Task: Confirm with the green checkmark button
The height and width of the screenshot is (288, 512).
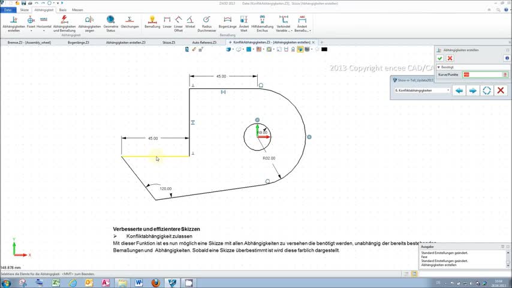Action: coord(440,58)
